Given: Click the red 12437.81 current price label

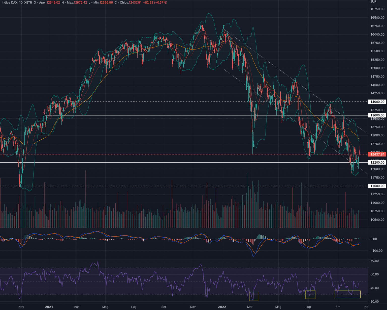Looking at the screenshot, I should [377, 154].
